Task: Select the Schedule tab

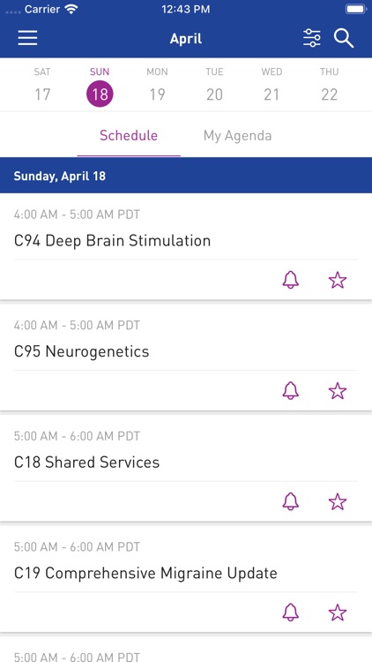Action: pyautogui.click(x=129, y=136)
